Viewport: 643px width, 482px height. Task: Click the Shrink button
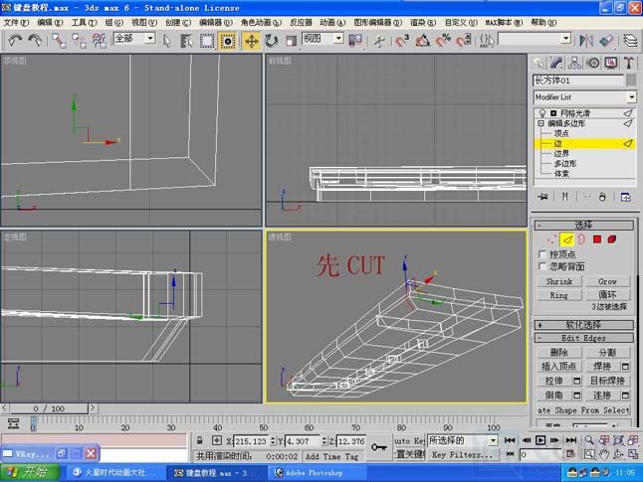pyautogui.click(x=559, y=281)
